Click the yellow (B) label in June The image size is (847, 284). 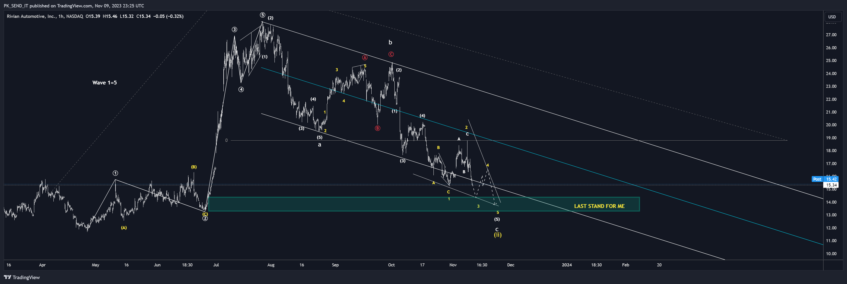pyautogui.click(x=194, y=167)
